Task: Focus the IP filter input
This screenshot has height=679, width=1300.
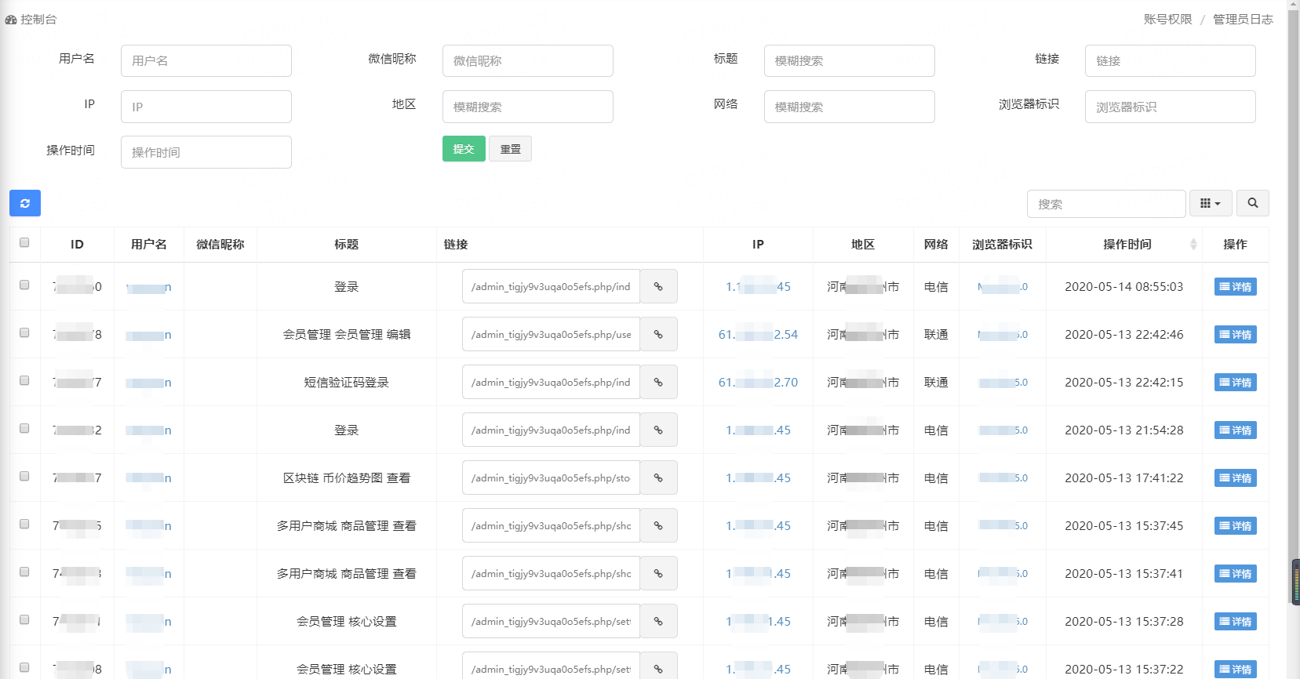Action: click(x=206, y=107)
